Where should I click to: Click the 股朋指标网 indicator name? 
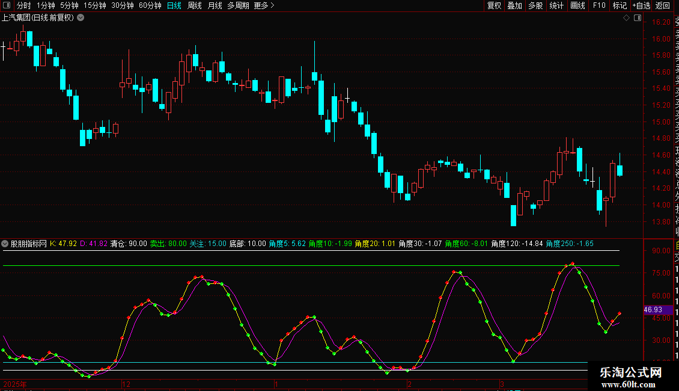pyautogui.click(x=29, y=244)
